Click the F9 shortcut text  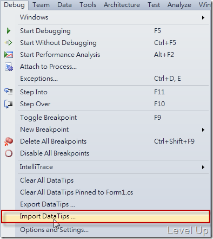coord(157,118)
